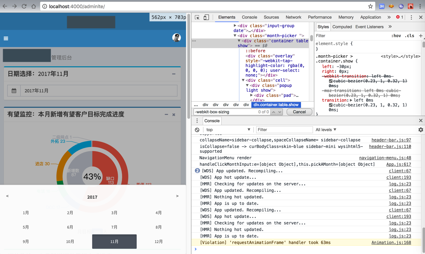Open Animation.js:168 source link
425x254 pixels.
[x=391, y=243]
